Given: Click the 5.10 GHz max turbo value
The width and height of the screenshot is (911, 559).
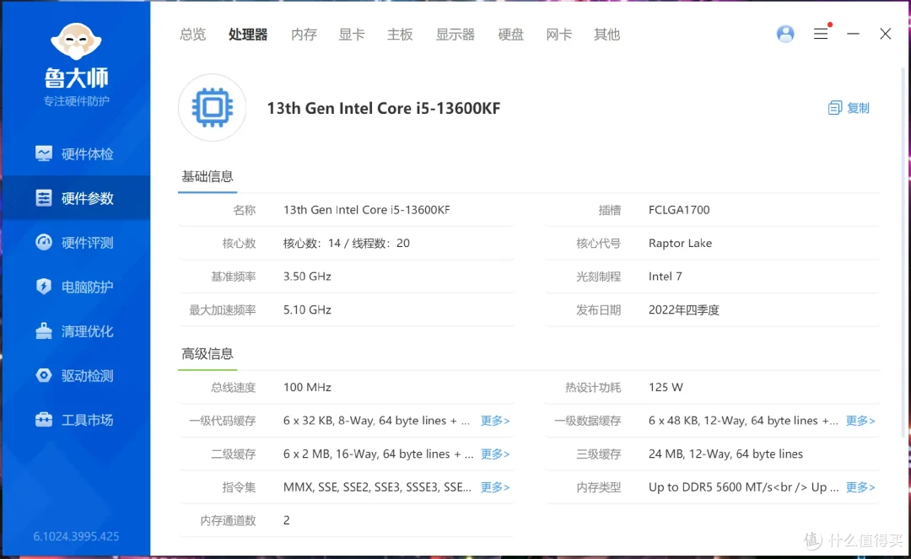Looking at the screenshot, I should coord(307,310).
